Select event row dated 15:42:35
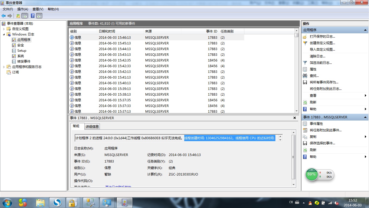This screenshot has width=369, height=208. point(156,60)
